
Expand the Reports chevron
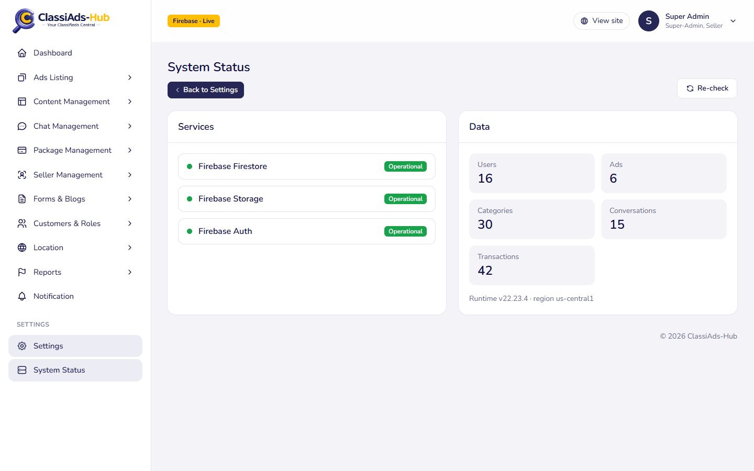click(x=130, y=272)
